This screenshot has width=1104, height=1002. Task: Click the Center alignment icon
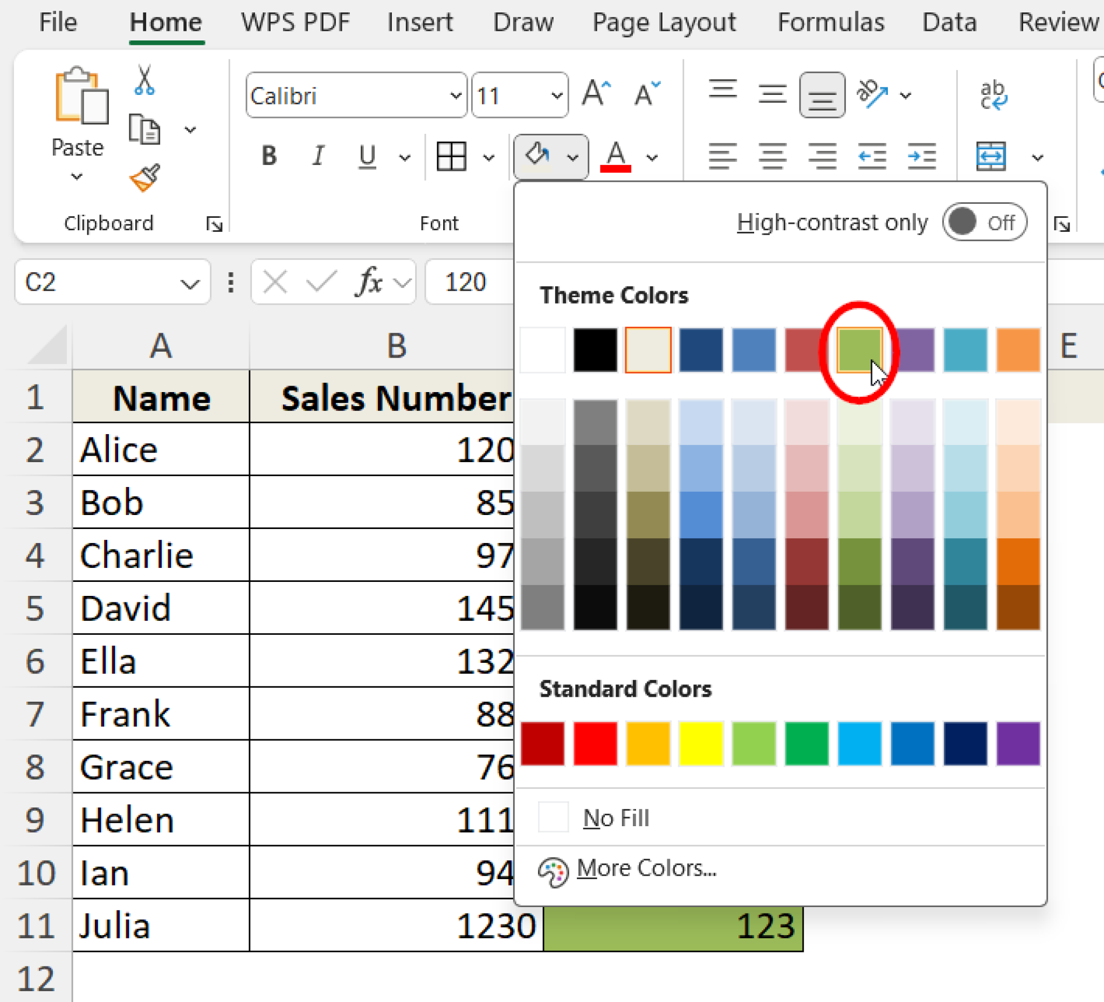point(772,156)
